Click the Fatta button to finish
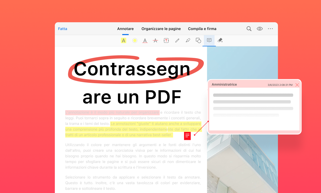Image resolution: width=321 pixels, height=193 pixels. pos(62,29)
